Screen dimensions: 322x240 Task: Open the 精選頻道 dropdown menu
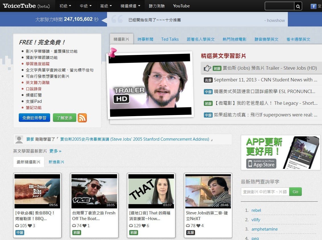click(130, 6)
